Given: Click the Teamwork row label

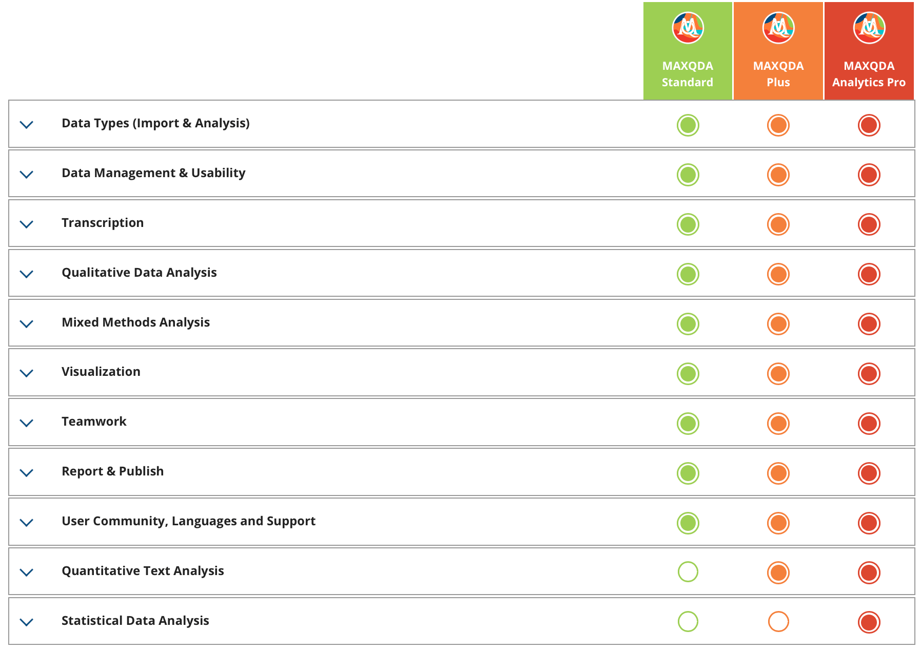Looking at the screenshot, I should (94, 422).
